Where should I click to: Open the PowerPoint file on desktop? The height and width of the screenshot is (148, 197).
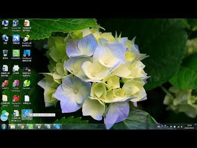click(x=27, y=25)
